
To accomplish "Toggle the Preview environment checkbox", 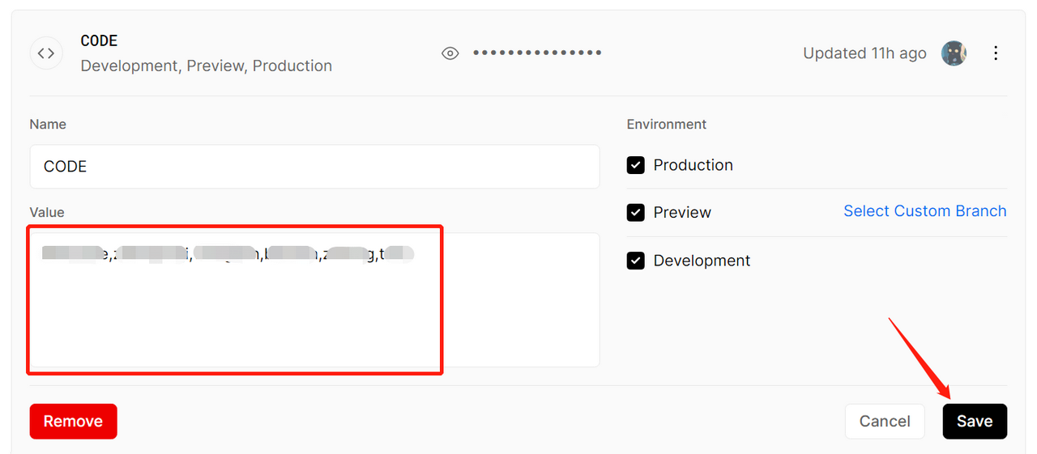I will (636, 213).
